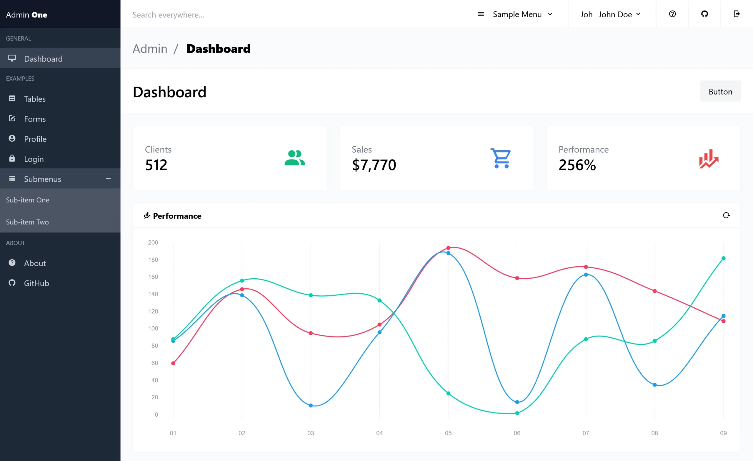Click the Button in the Dashboard header
This screenshot has height=461, width=753.
(x=720, y=91)
